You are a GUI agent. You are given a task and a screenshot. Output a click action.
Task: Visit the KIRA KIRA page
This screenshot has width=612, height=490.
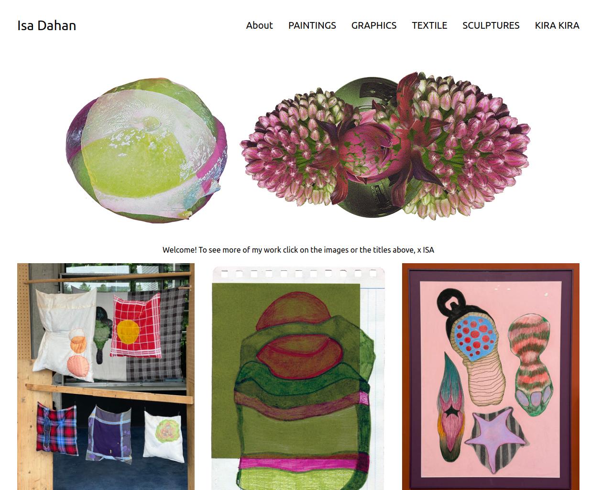click(x=557, y=25)
